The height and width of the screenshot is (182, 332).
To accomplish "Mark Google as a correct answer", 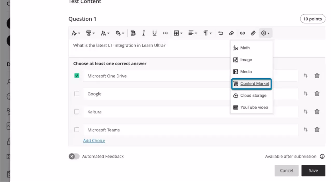I will (x=77, y=94).
